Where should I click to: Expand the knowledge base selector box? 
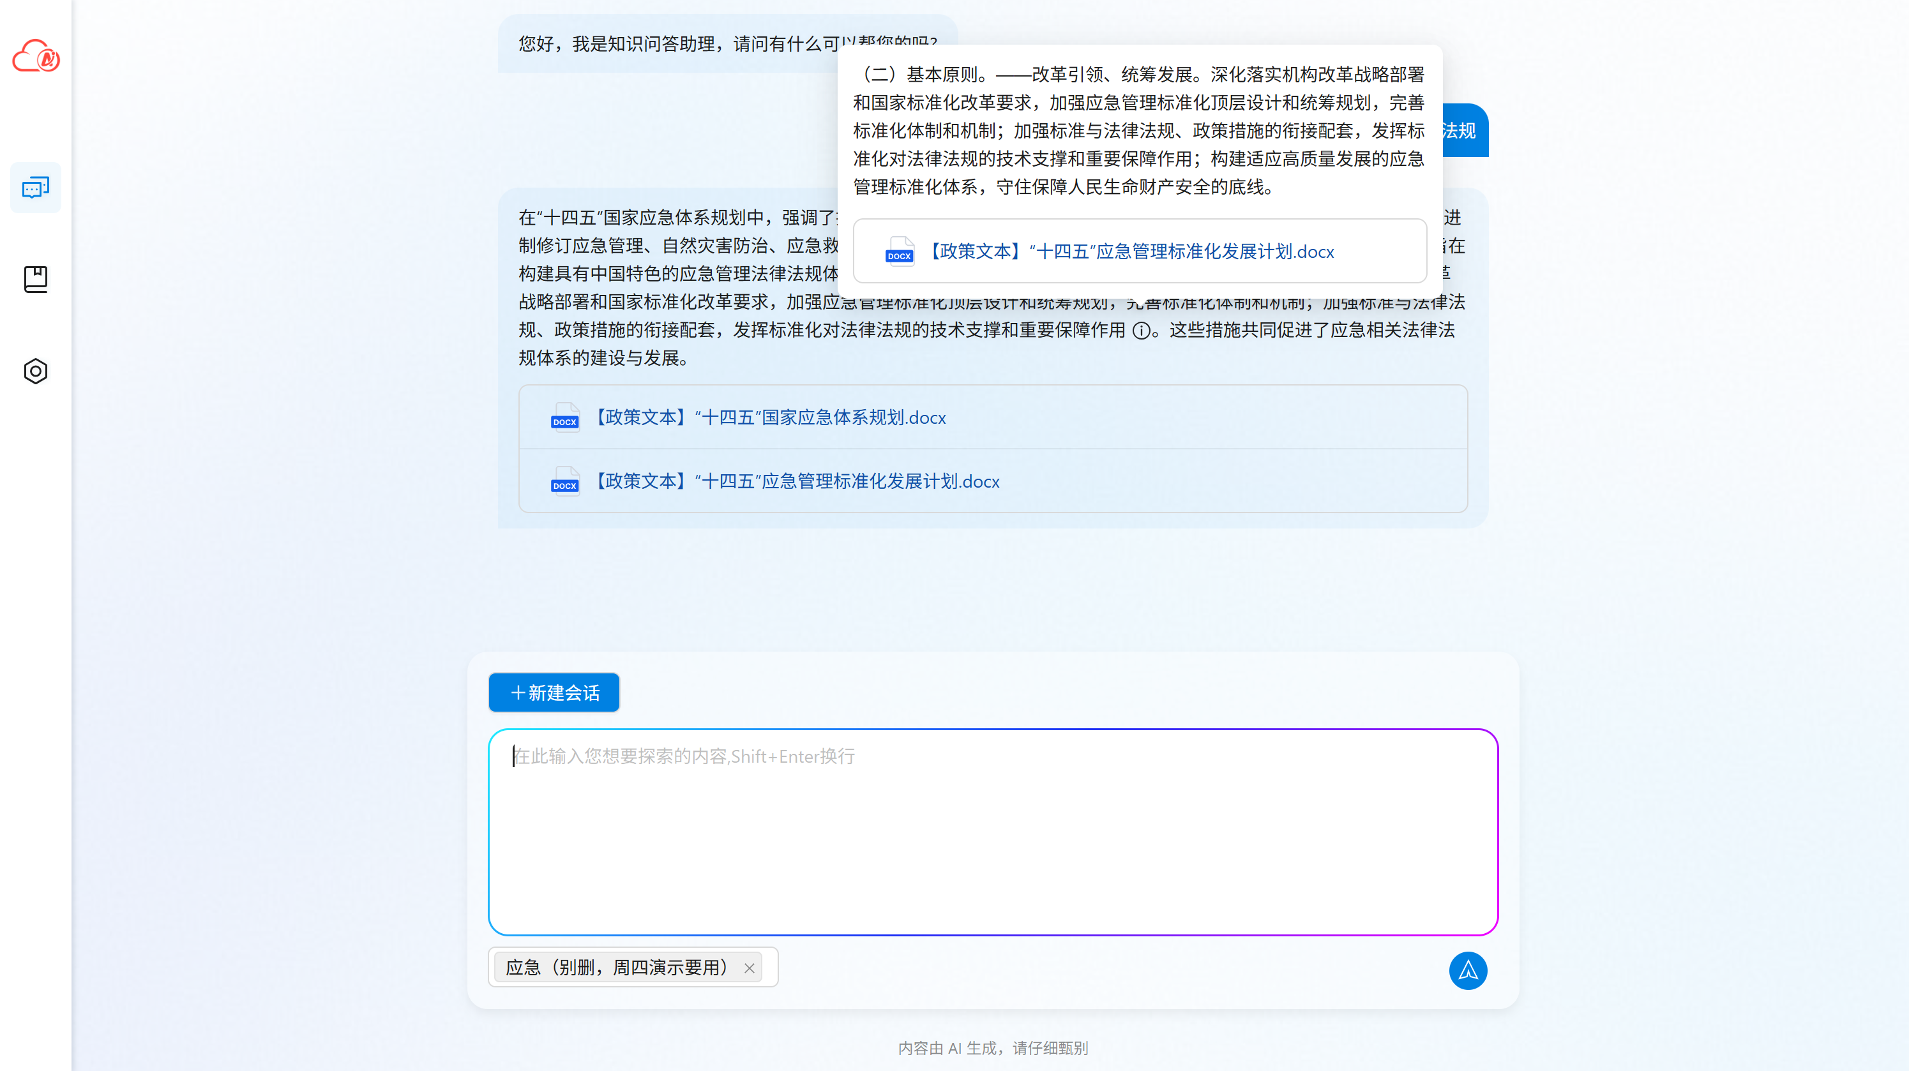pyautogui.click(x=769, y=968)
